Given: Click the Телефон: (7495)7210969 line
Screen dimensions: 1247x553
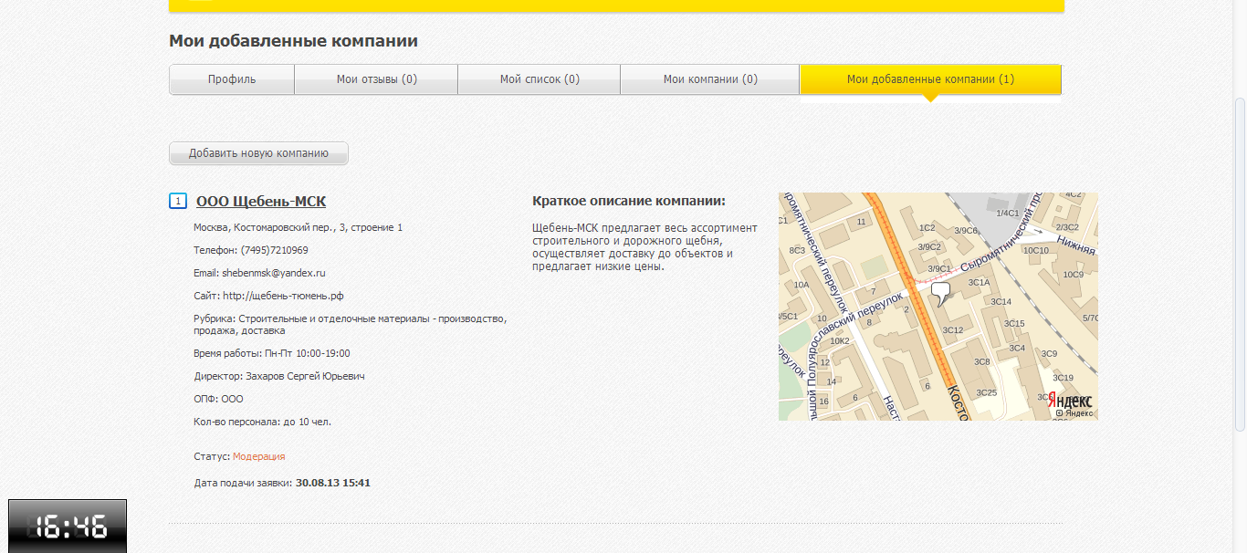Looking at the screenshot, I should coord(251,250).
